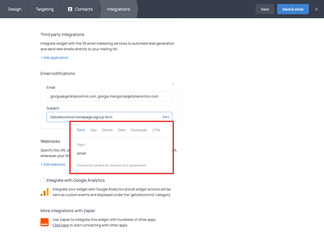Select the Integrations step

[x=118, y=9]
